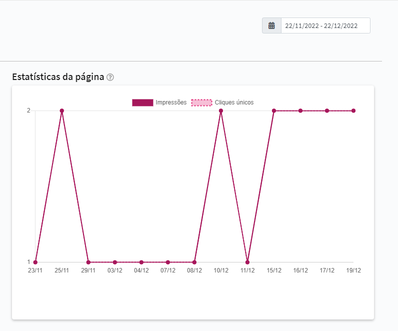Click the low data point at 11/12
Viewport: 398px width, 331px height.
(247, 262)
